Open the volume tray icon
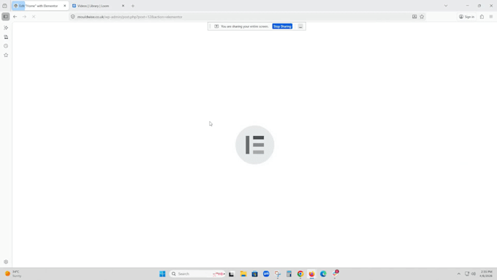 click(474, 274)
